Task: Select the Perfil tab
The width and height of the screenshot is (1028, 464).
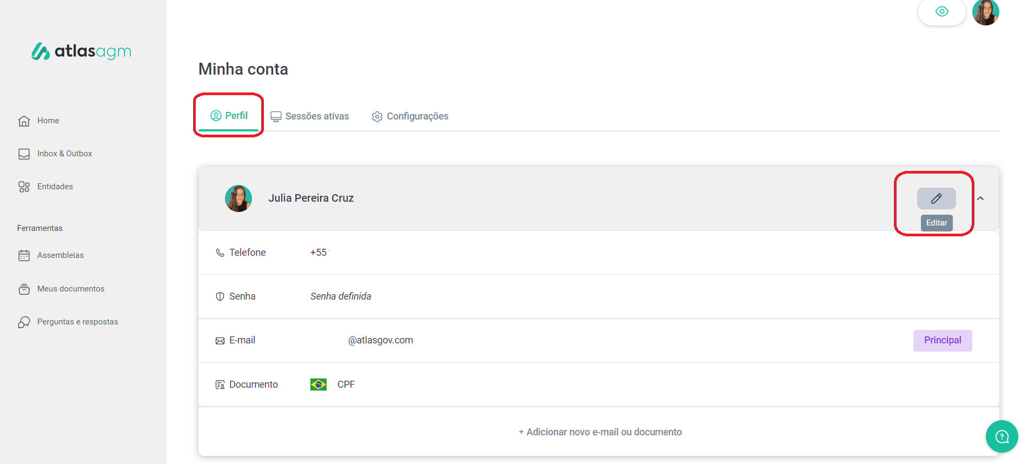Action: [229, 116]
